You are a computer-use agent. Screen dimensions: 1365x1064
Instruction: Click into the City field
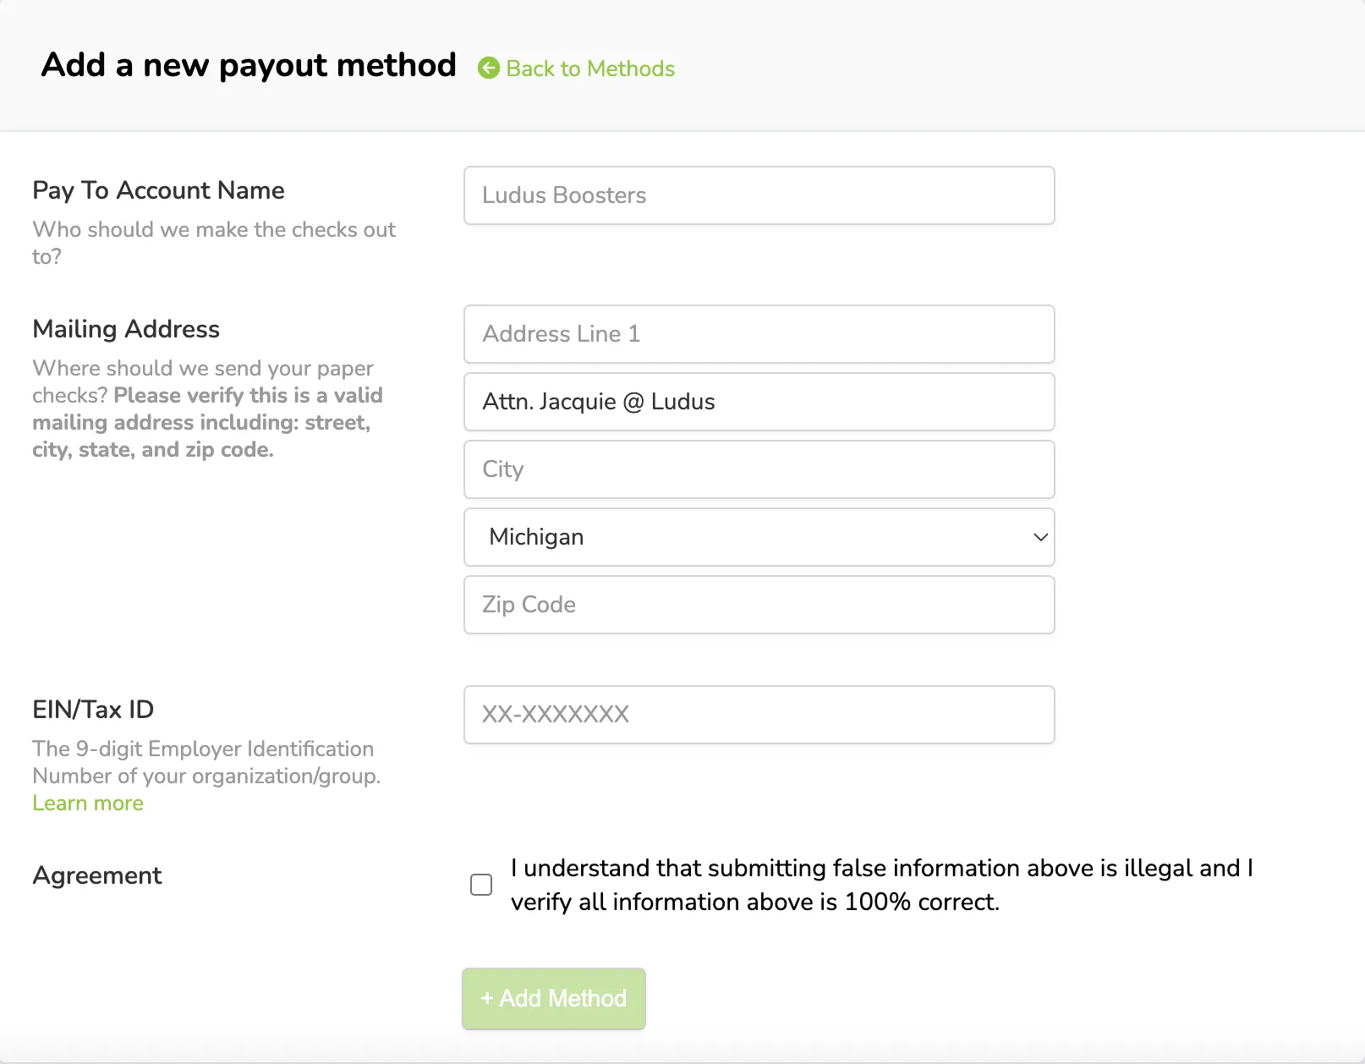pos(759,469)
